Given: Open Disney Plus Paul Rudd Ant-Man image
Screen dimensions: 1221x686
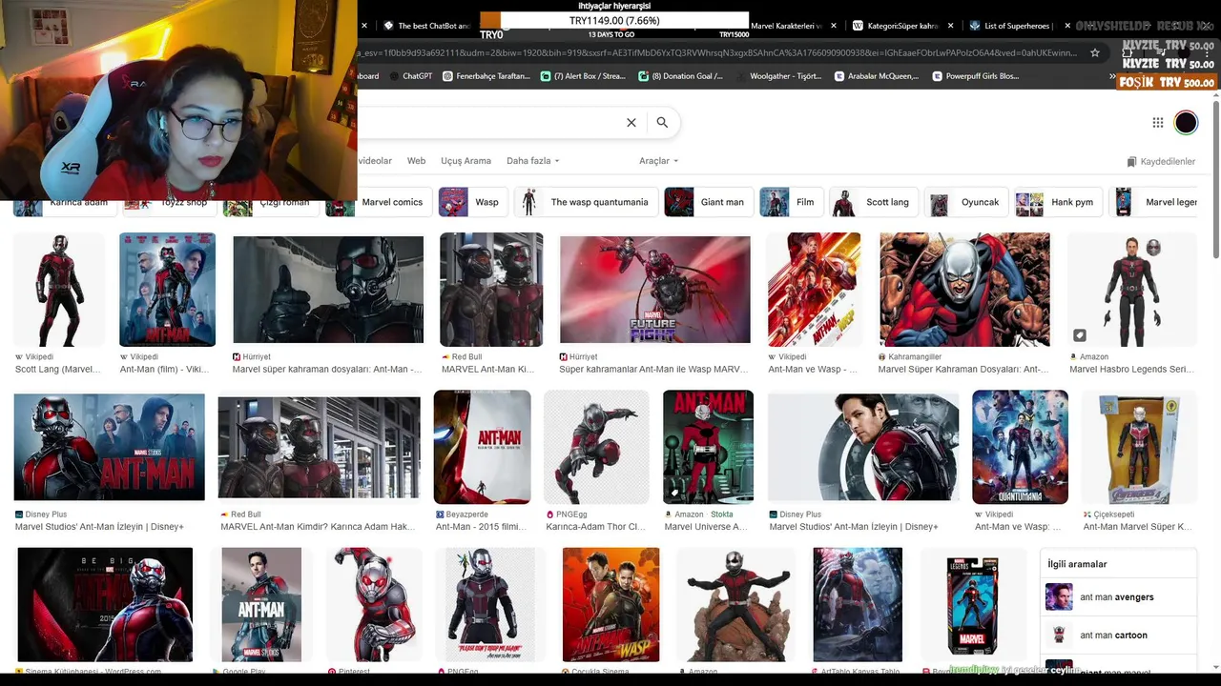Looking at the screenshot, I should coord(863,447).
